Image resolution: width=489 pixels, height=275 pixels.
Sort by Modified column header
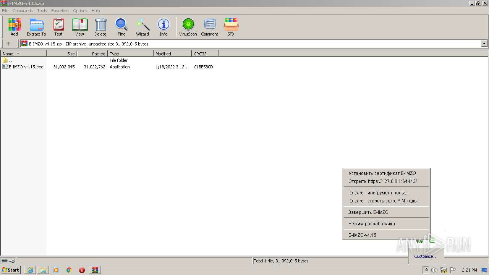[172, 54]
